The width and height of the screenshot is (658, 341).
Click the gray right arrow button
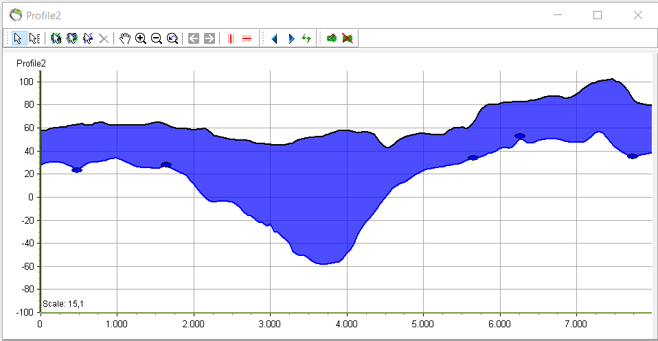[x=209, y=38]
